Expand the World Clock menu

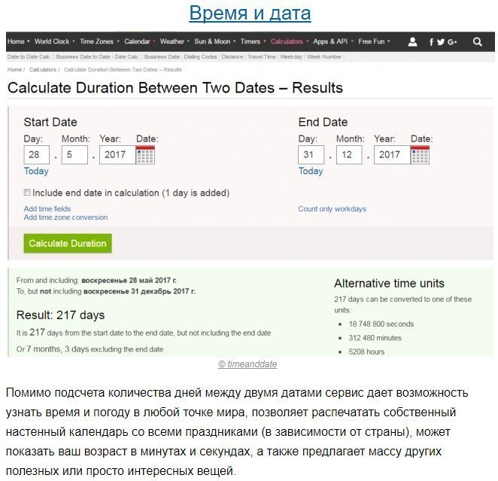[x=52, y=41]
